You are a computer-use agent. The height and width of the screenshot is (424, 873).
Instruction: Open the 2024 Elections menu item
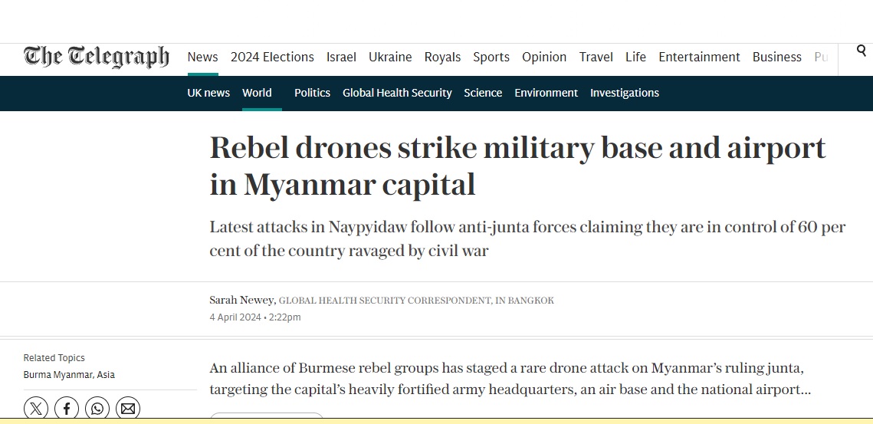tap(272, 57)
